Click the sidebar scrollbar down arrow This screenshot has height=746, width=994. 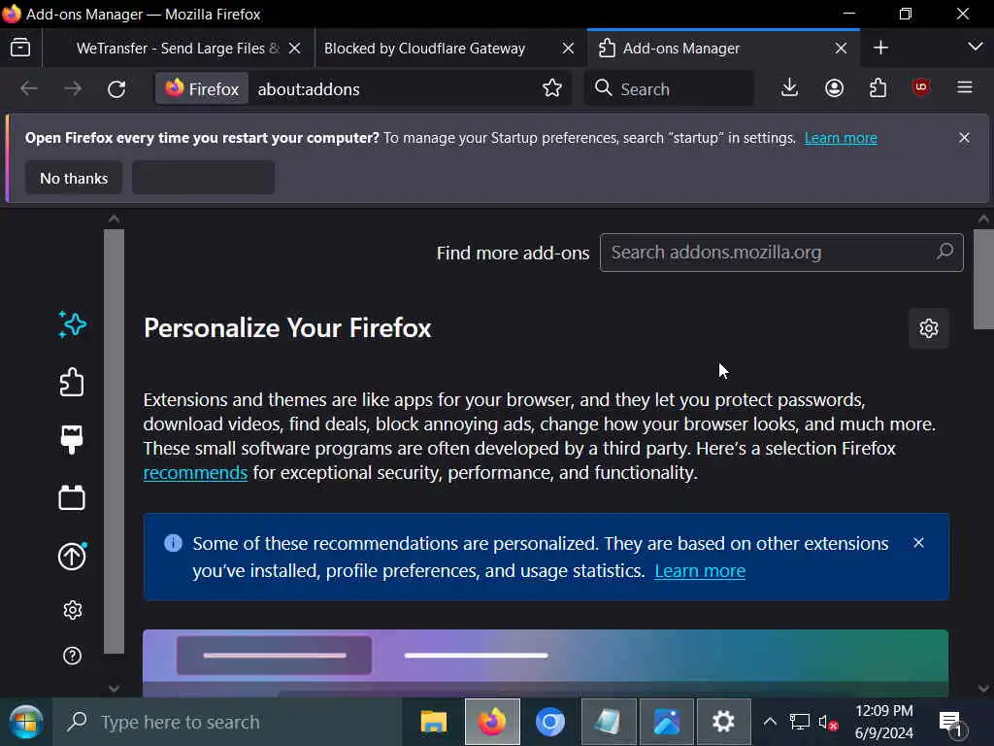(115, 688)
